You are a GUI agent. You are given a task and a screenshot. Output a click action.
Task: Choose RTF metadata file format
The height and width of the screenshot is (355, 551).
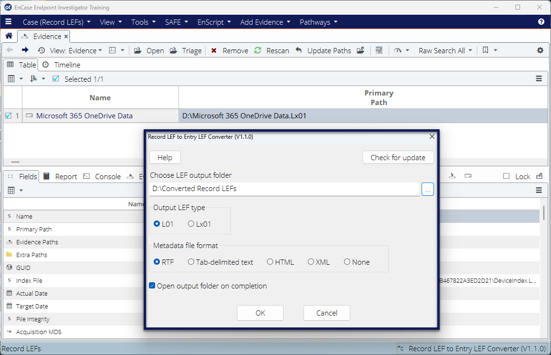coord(157,261)
